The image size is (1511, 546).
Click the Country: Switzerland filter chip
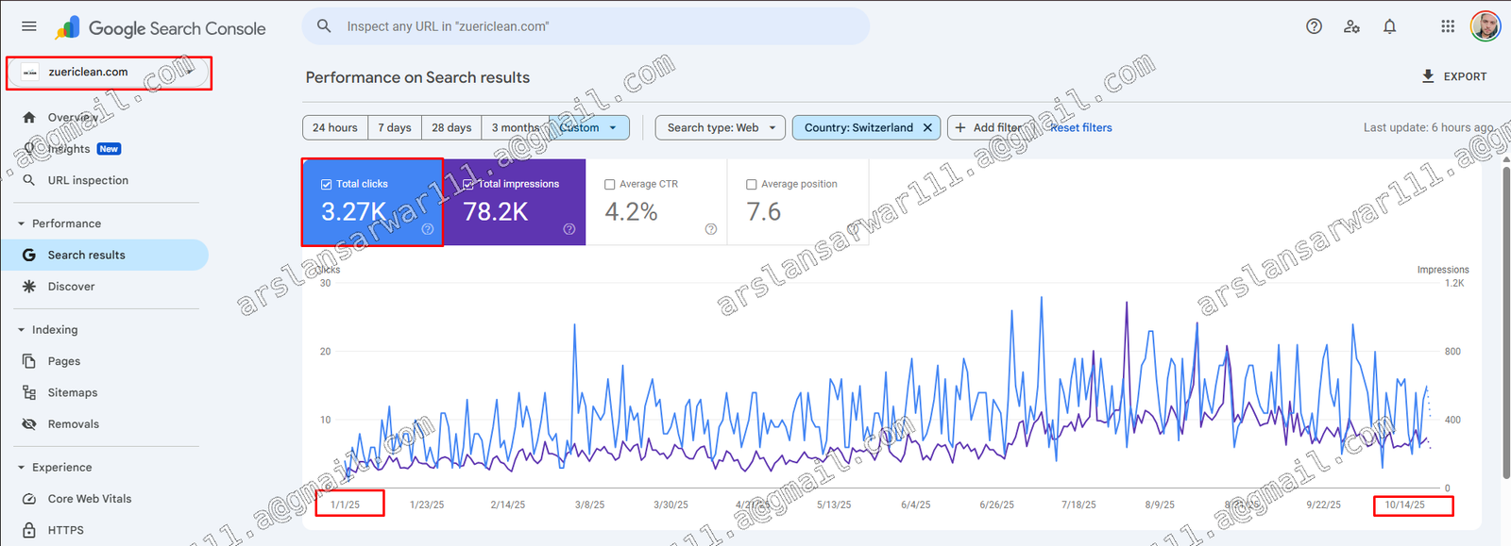click(866, 127)
